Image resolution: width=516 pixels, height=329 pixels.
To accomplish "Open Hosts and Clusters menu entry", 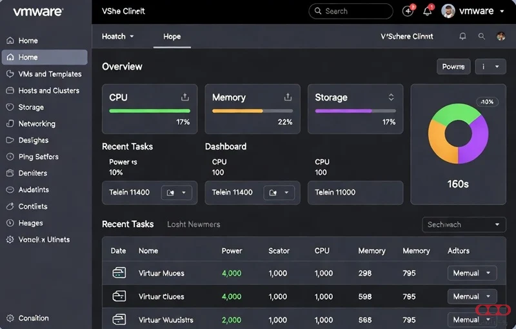I will (49, 90).
